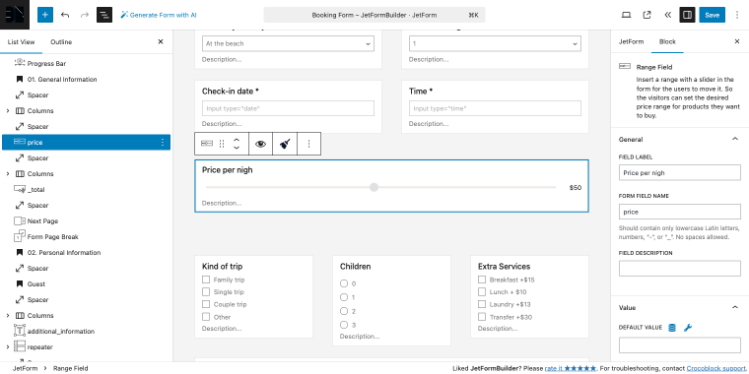The height and width of the screenshot is (374, 749).
Task: Click Generate Form with AI
Action: 158,15
